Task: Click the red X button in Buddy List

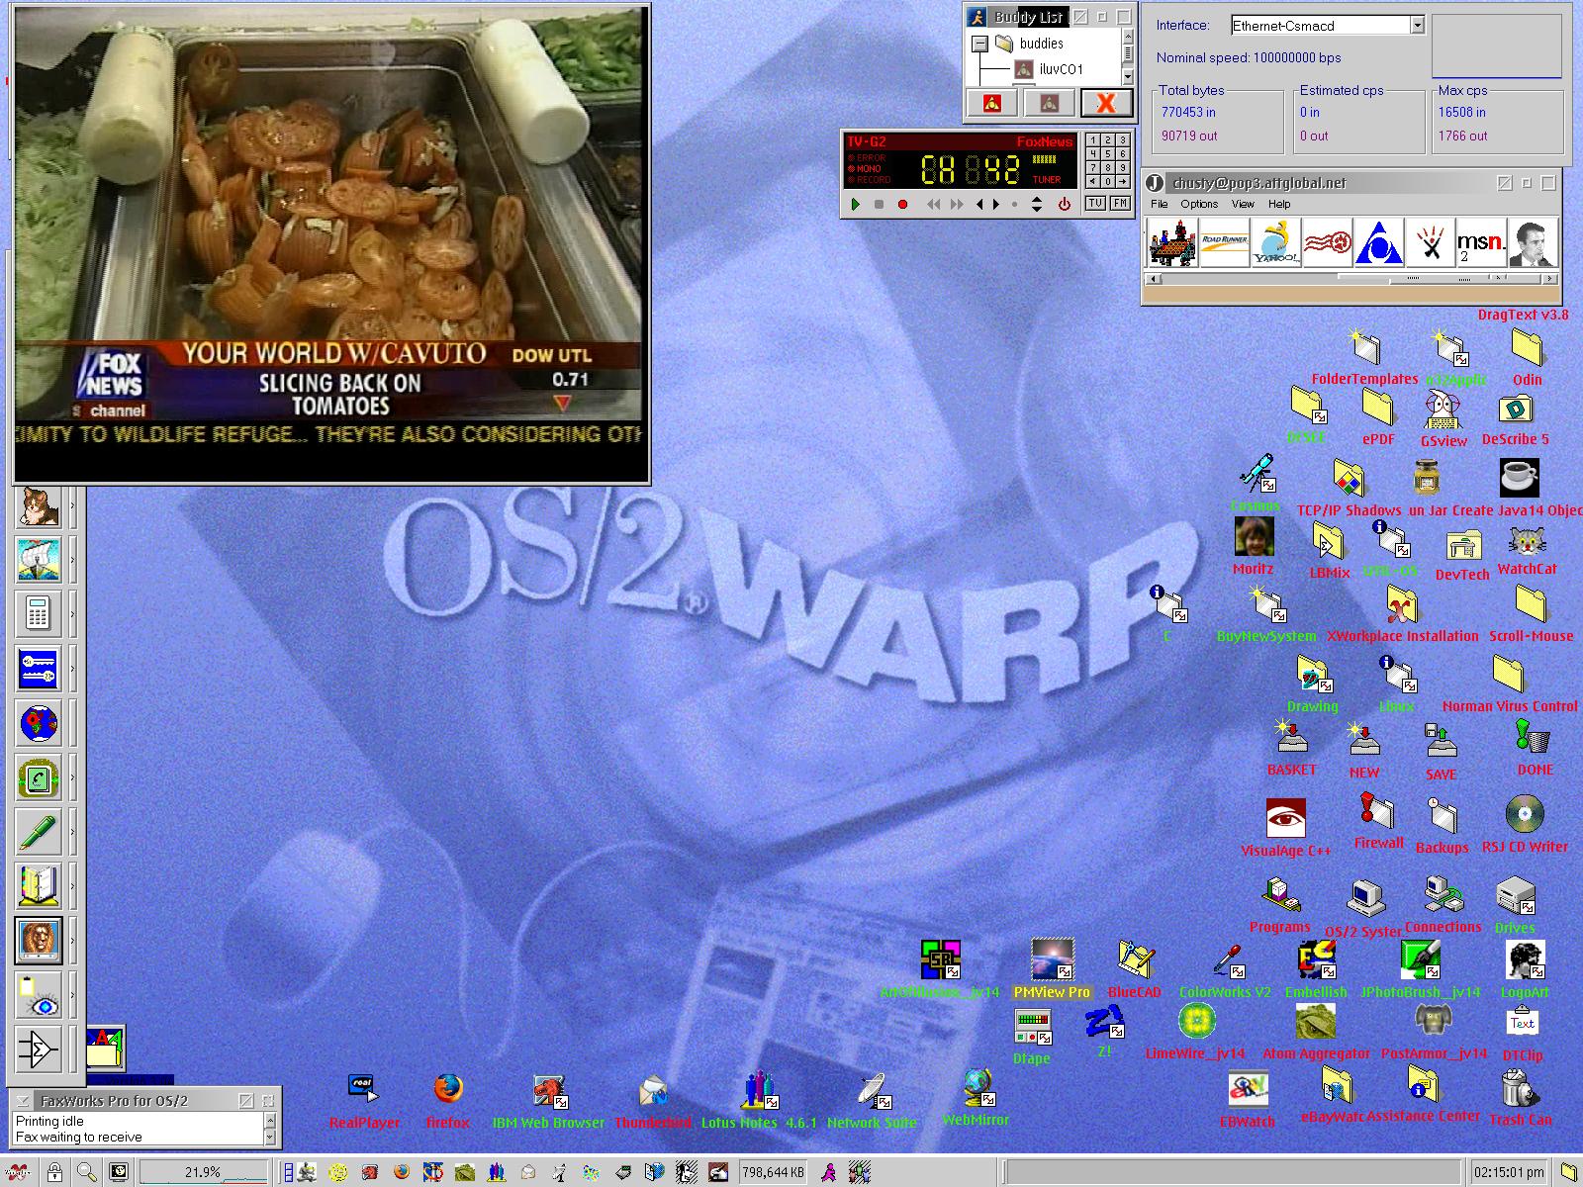Action: pyautogui.click(x=1106, y=103)
